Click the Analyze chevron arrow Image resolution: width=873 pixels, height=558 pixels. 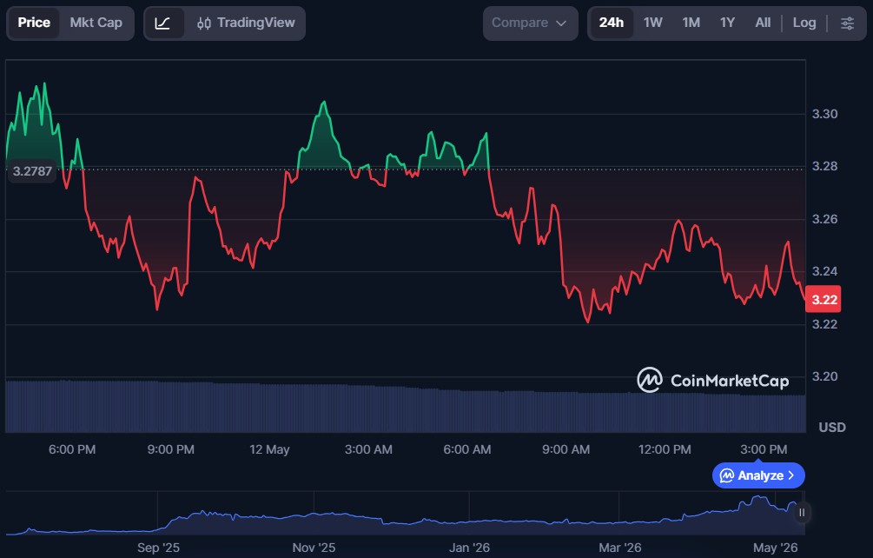[791, 475]
